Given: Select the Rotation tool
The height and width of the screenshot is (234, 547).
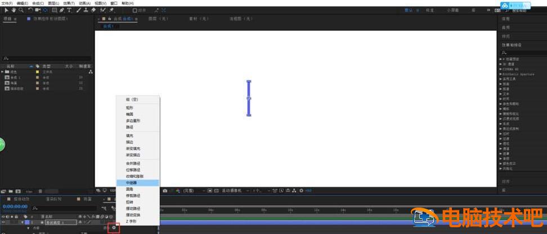Looking at the screenshot, I should (x=30, y=10).
